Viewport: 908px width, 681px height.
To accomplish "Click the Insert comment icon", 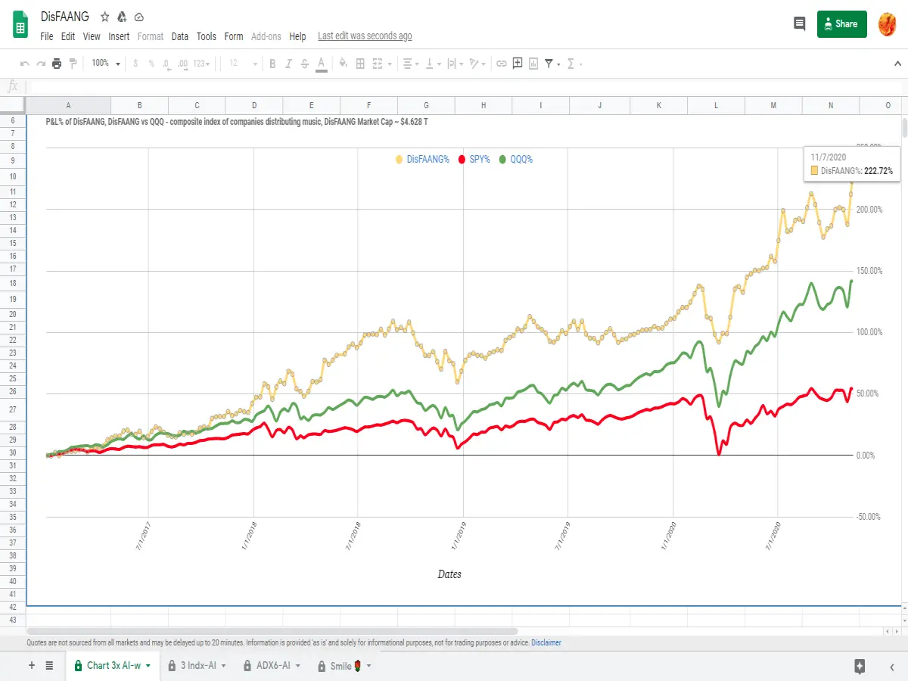I will (518, 64).
